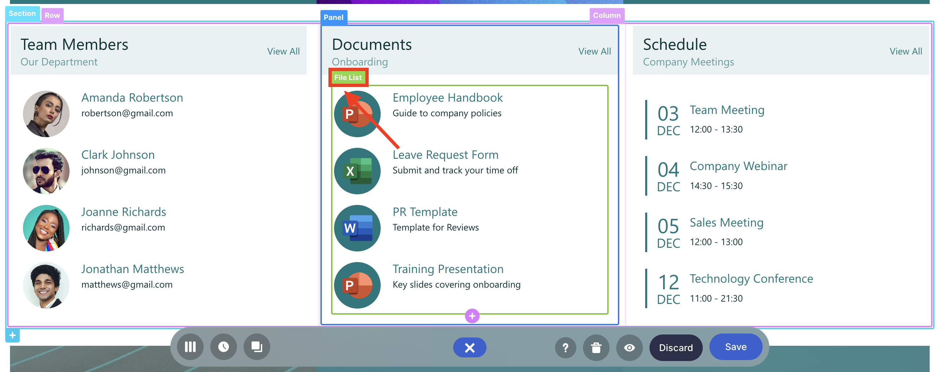Screen dimensions: 939x372
Task: Add widget with purple plus button
Action: coord(472,316)
